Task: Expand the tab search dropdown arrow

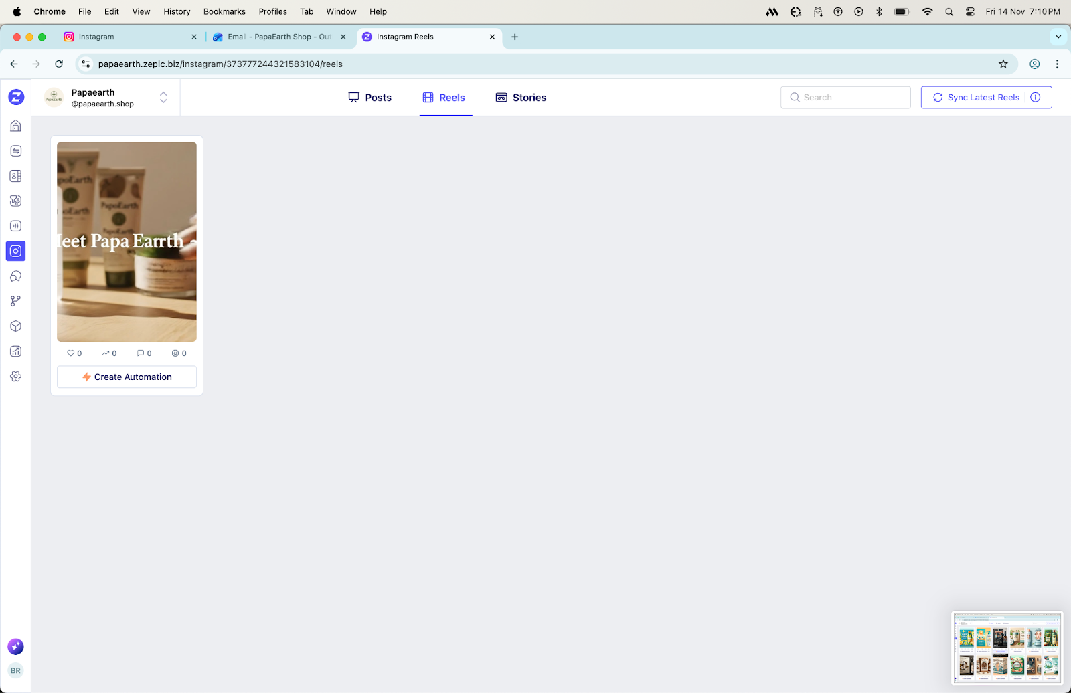Action: tap(1058, 37)
